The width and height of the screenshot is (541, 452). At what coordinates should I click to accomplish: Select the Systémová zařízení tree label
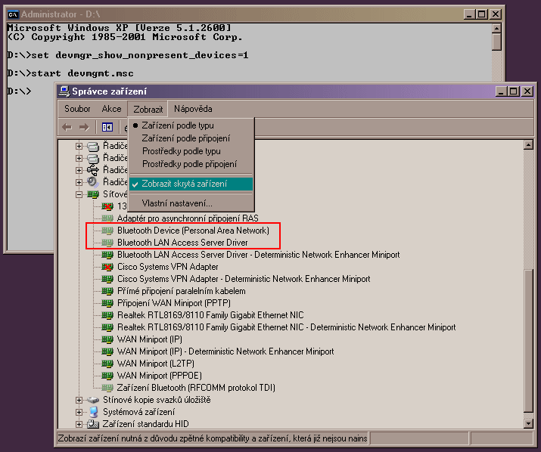click(x=138, y=412)
